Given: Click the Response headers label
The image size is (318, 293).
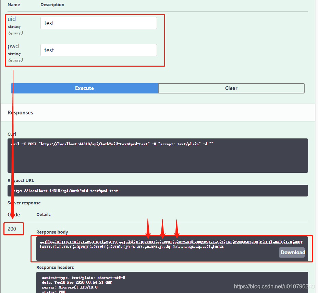Looking at the screenshot, I should (x=55, y=267).
